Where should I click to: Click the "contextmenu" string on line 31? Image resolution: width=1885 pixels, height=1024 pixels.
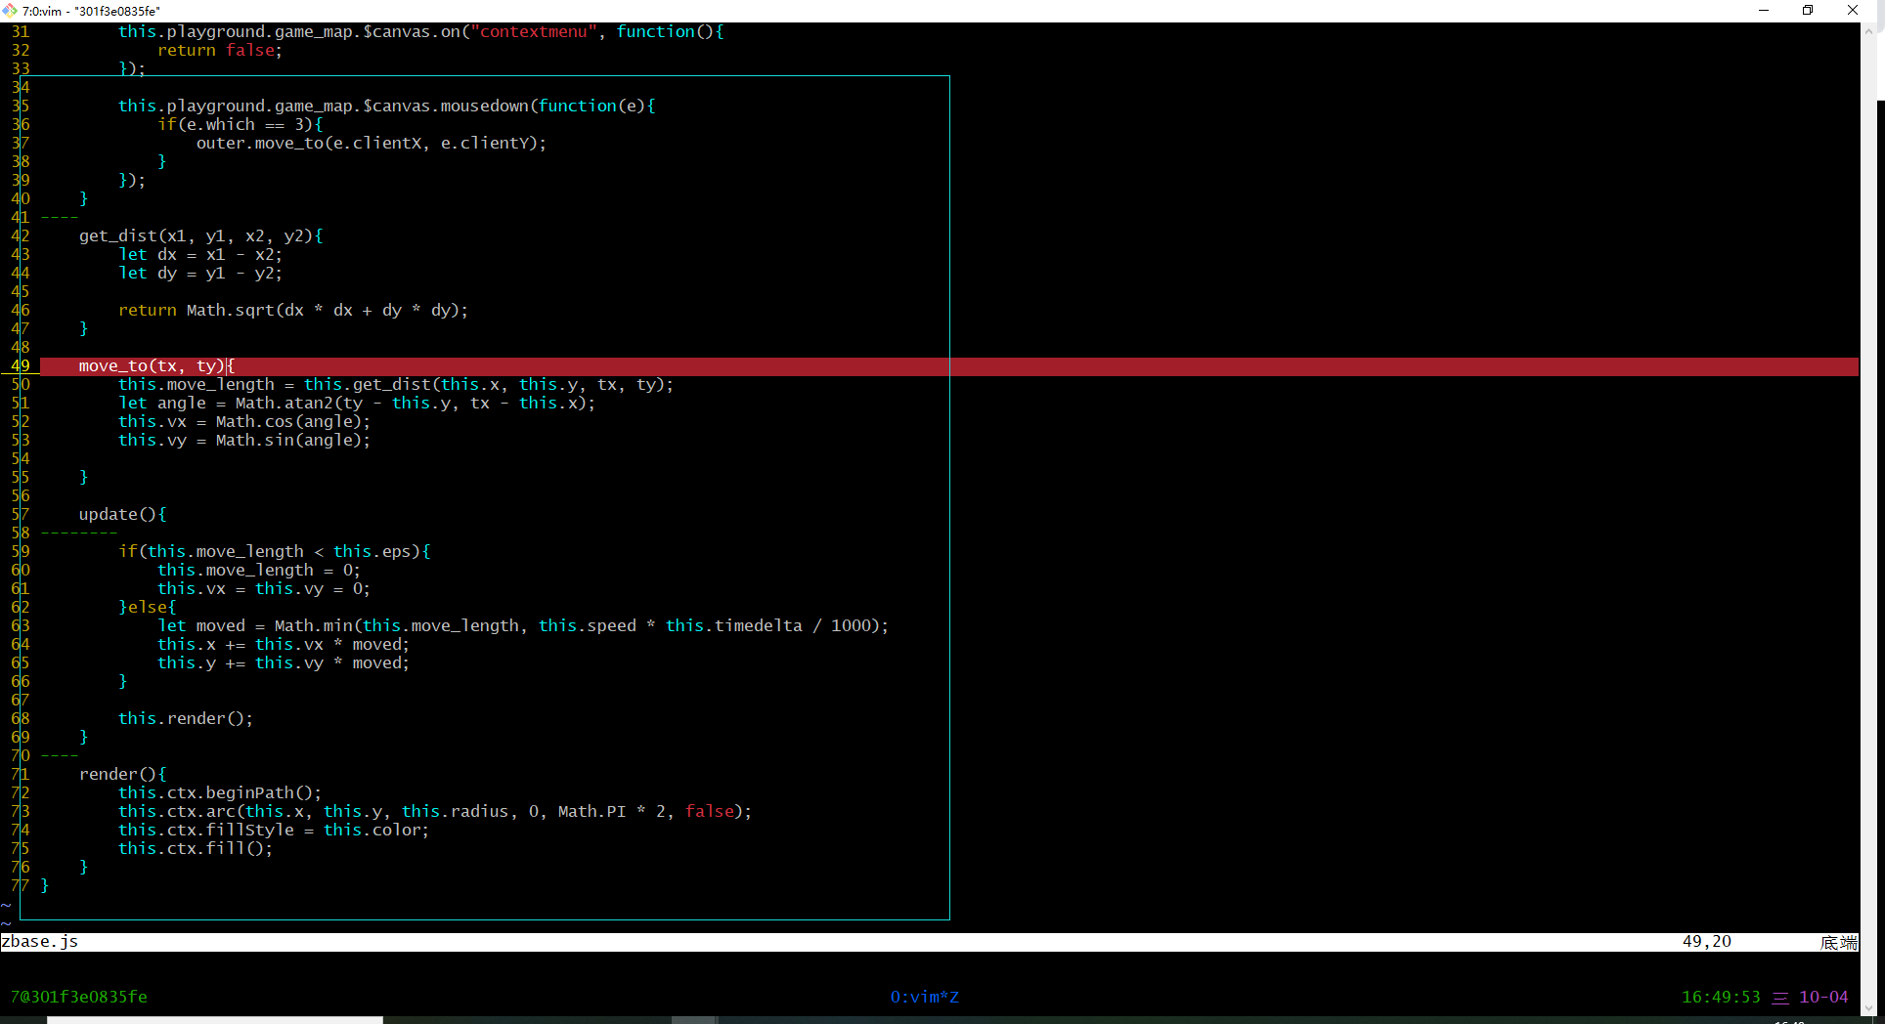(533, 32)
